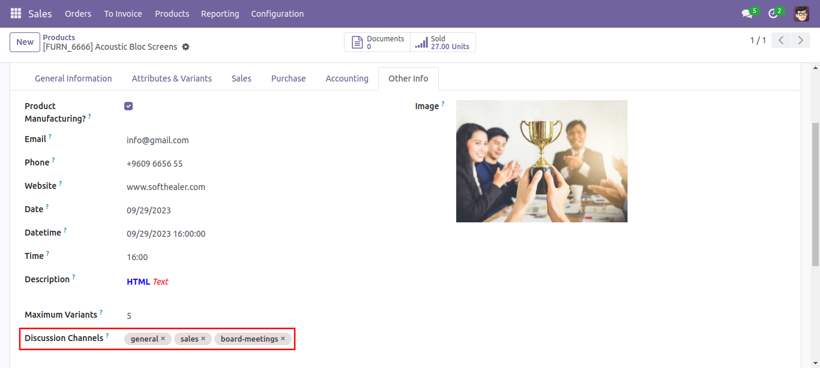Remove the sales channel tag
820x368 pixels.
click(x=203, y=339)
